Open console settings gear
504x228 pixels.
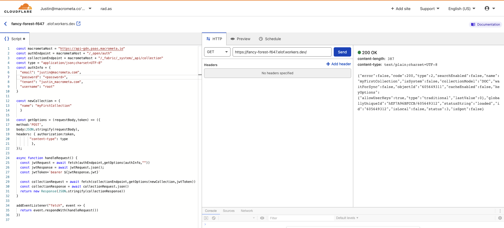(x=500, y=218)
